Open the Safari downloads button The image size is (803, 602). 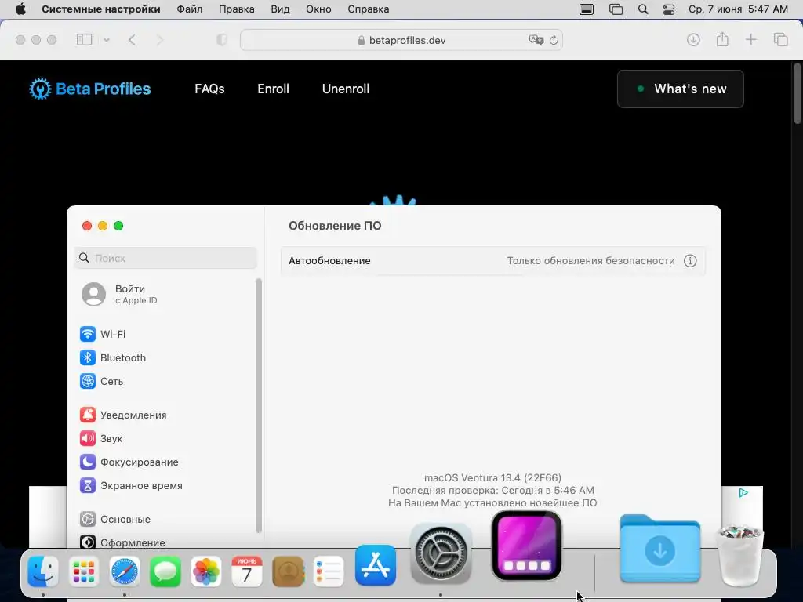click(x=693, y=39)
